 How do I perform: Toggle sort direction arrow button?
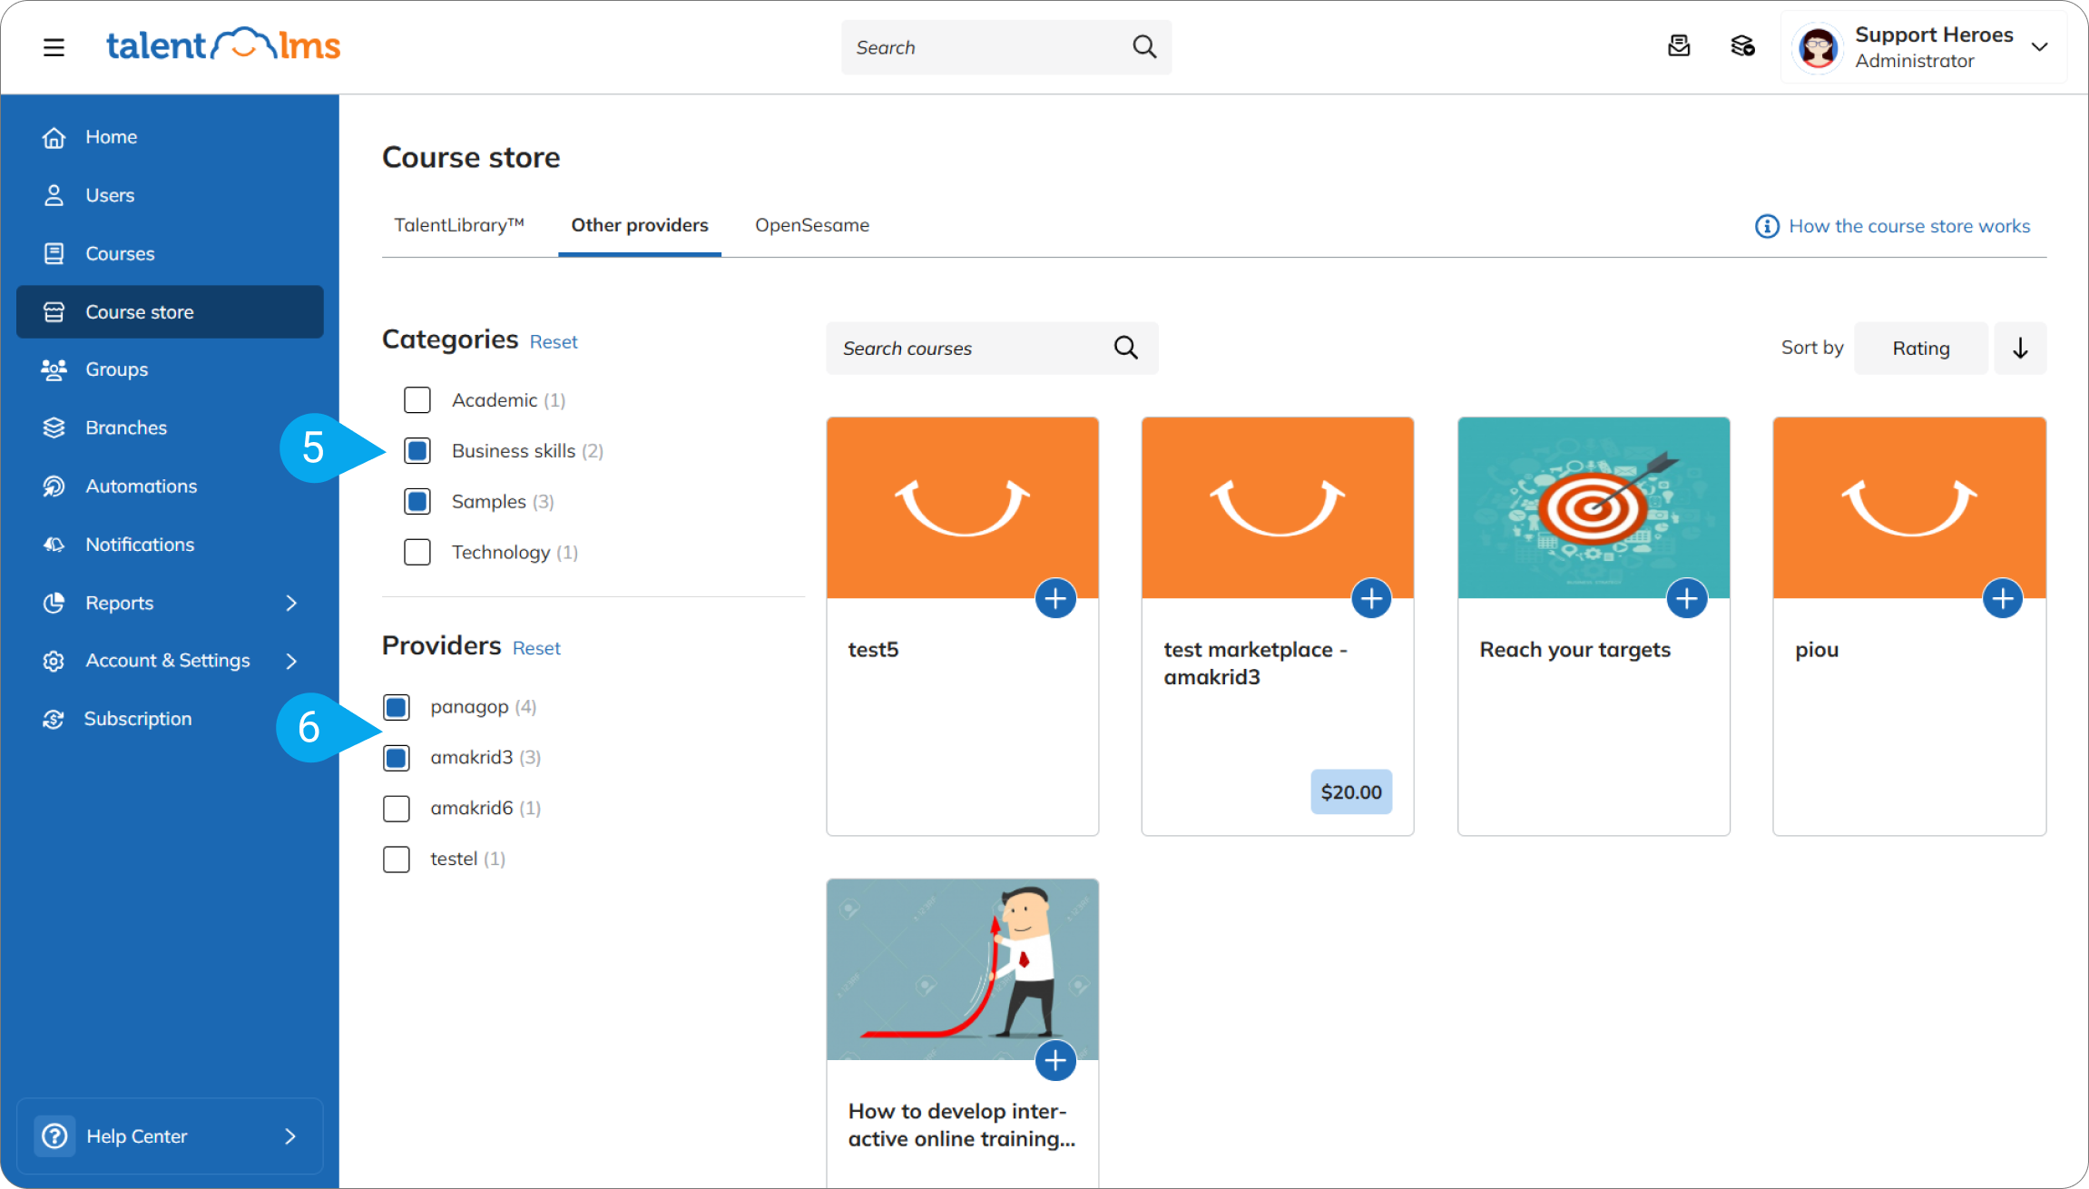[2020, 349]
